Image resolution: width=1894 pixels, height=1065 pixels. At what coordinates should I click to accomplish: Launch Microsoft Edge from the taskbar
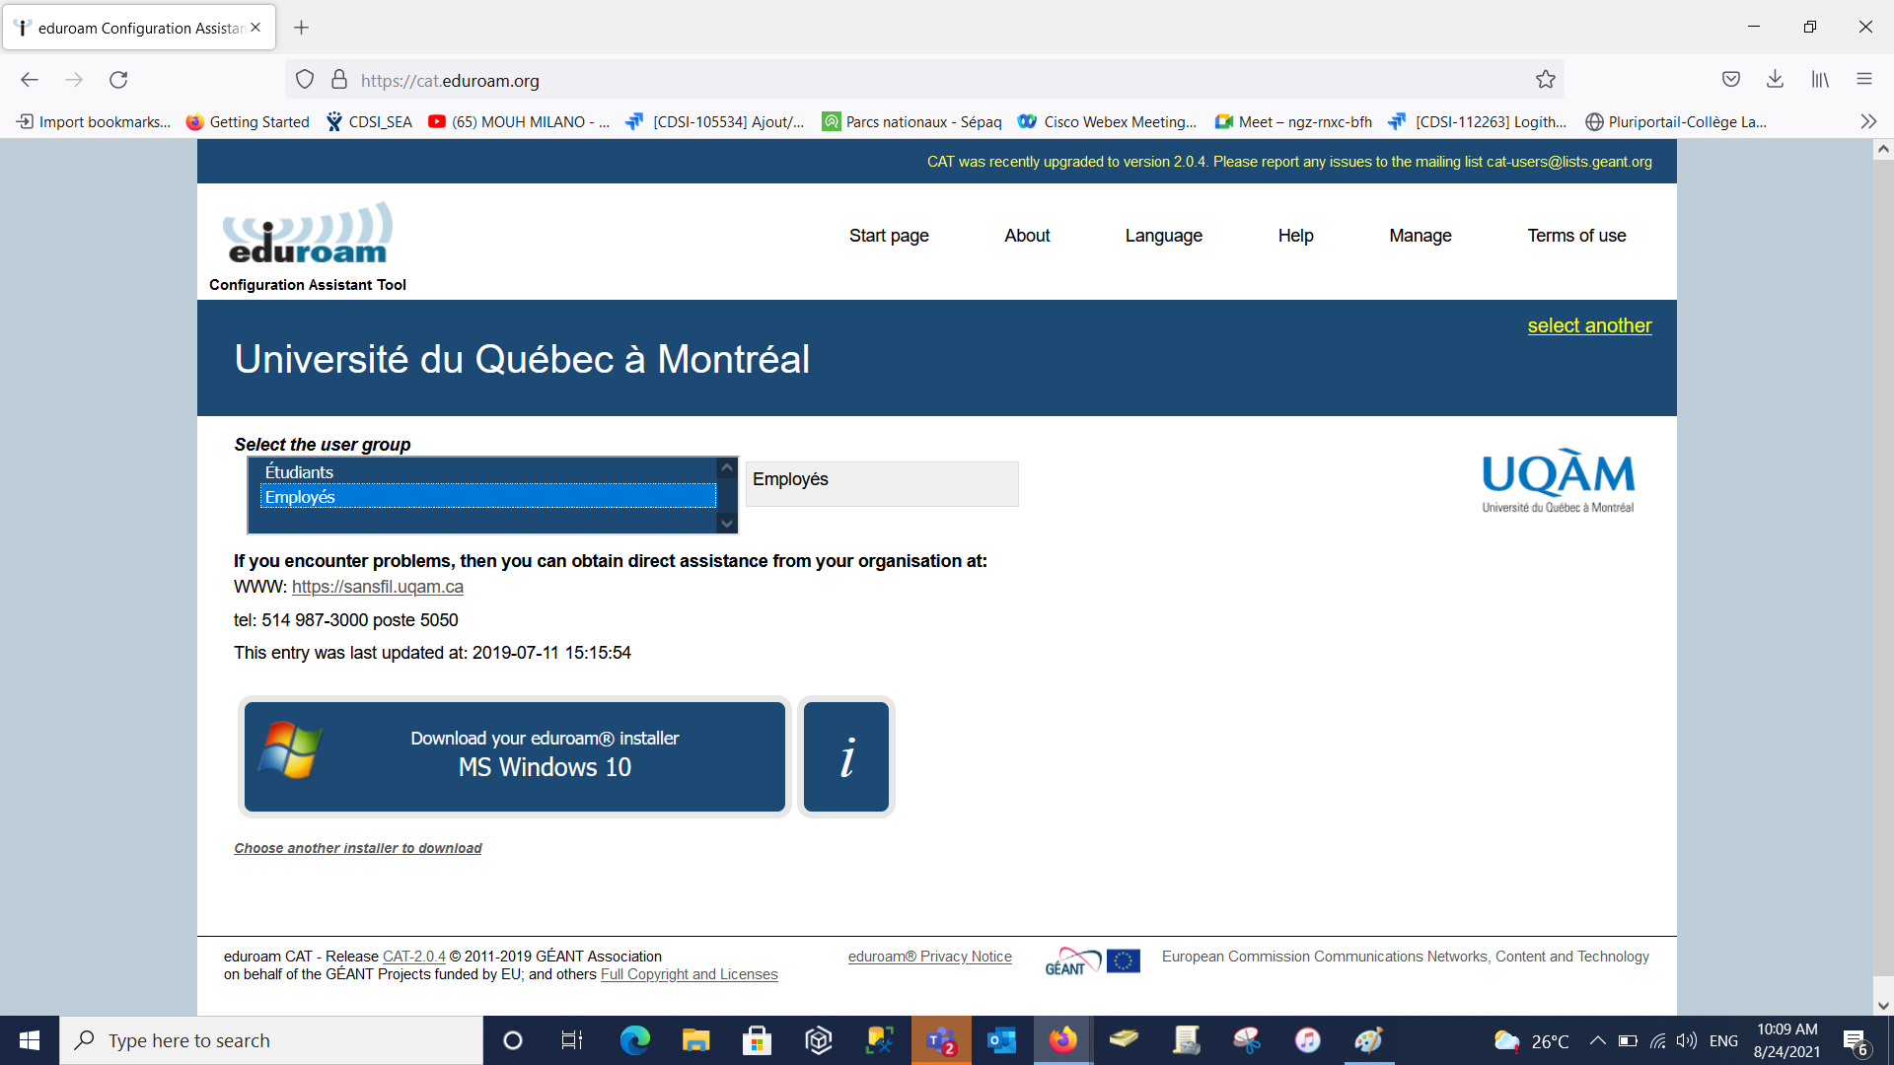(x=634, y=1040)
